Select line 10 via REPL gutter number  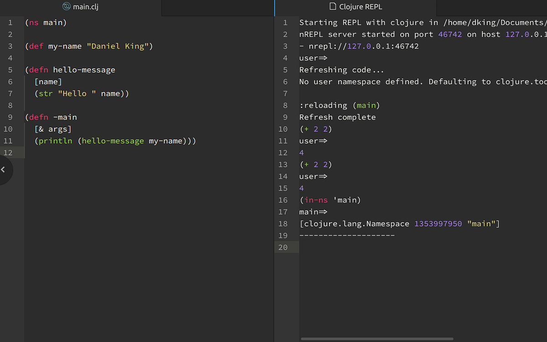pos(283,129)
